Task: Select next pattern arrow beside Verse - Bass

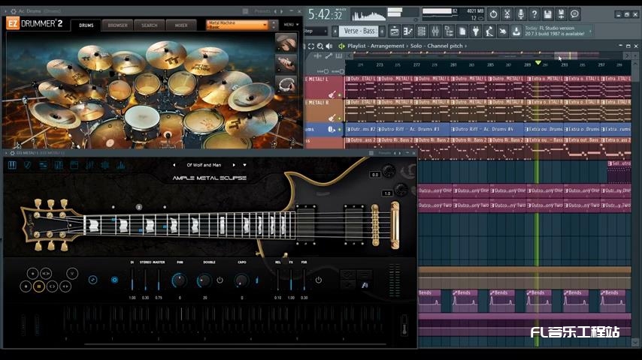Action: (x=382, y=31)
